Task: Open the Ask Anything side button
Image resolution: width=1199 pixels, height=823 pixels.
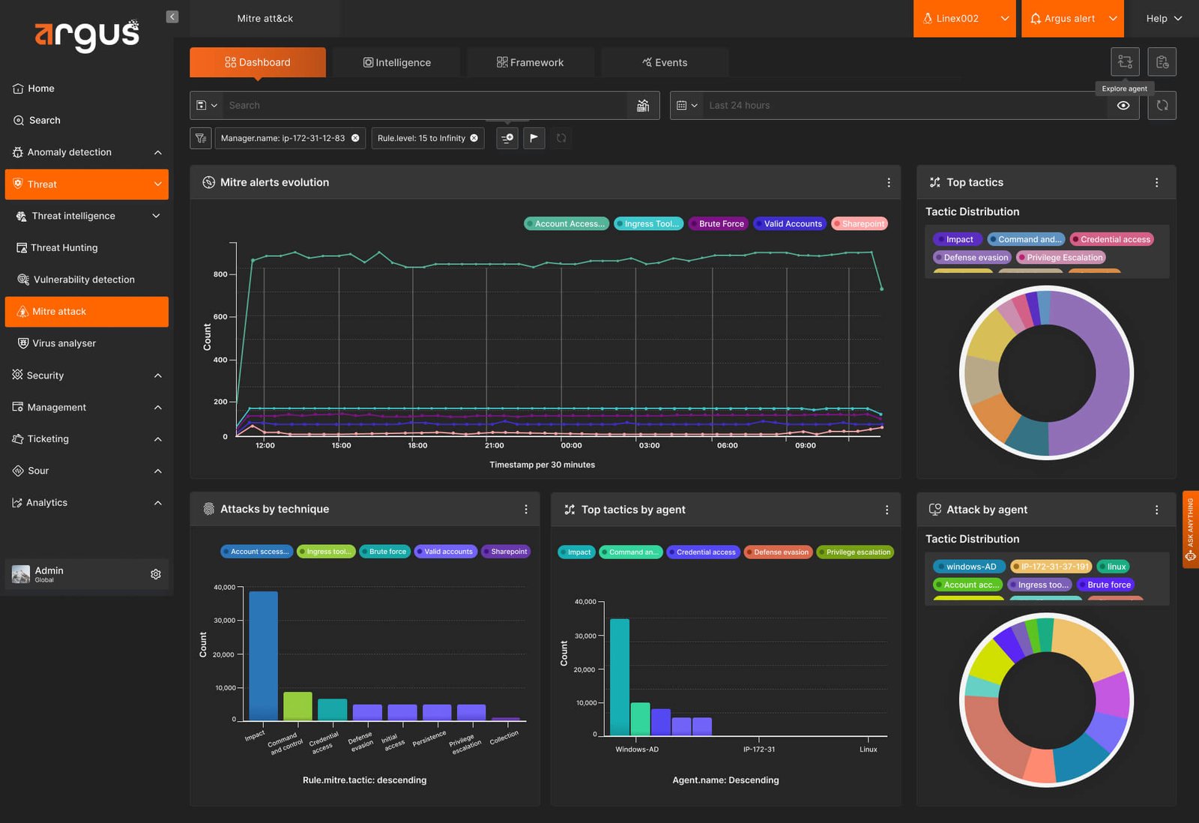Action: [x=1190, y=529]
